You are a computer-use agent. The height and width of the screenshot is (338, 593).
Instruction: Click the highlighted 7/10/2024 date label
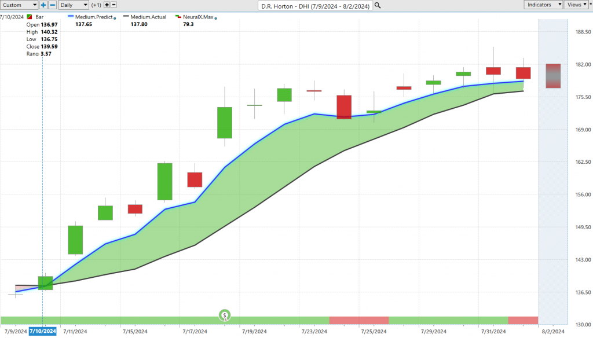tap(43, 331)
